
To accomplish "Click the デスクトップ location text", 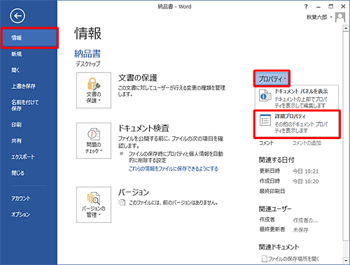I will coord(88,64).
